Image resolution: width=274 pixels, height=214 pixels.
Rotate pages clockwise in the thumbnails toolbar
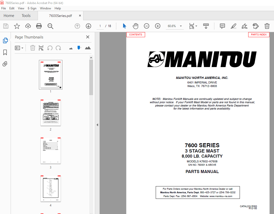[x=58, y=48]
